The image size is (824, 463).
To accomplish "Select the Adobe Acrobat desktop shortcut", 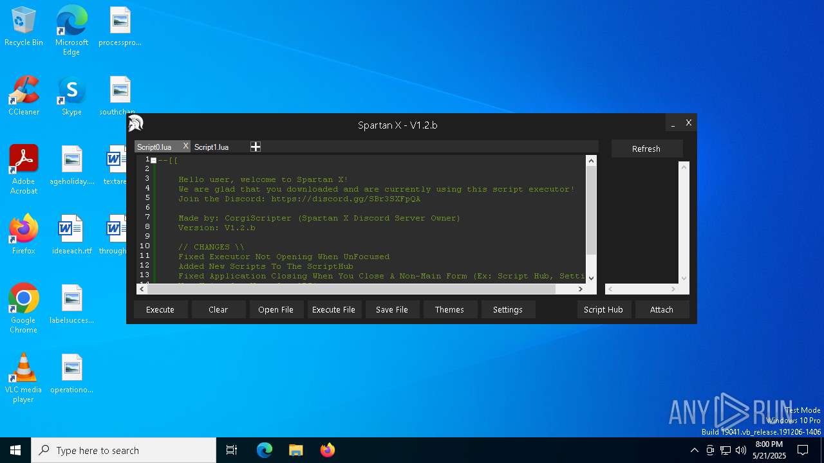I will 24,169.
